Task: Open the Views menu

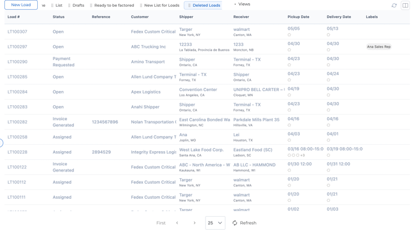Action: coord(242,4)
